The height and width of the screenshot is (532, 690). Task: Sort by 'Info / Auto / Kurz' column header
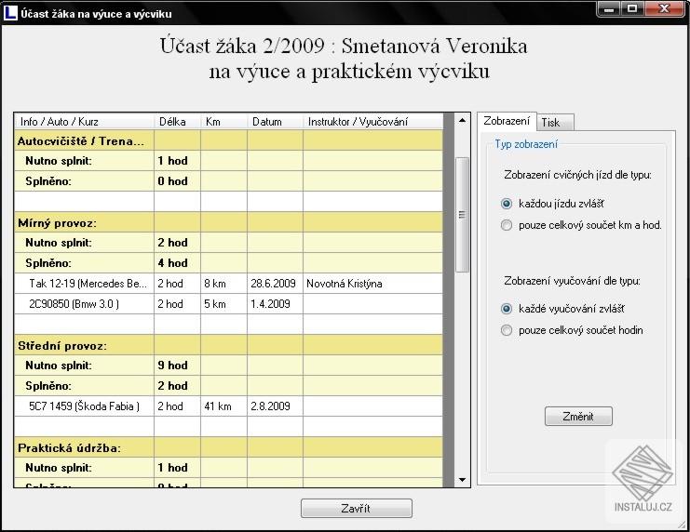pyautogui.click(x=84, y=122)
